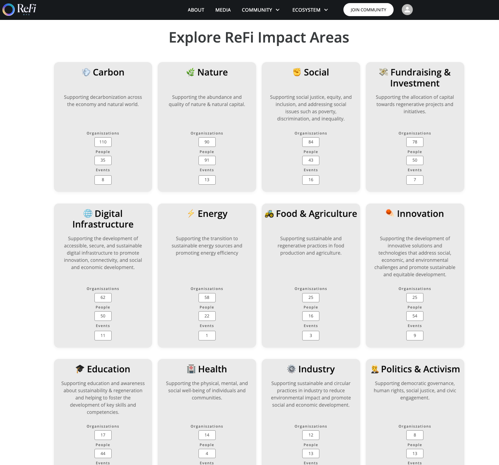The height and width of the screenshot is (465, 499).
Task: Click Nature people count 91
Action: click(207, 160)
